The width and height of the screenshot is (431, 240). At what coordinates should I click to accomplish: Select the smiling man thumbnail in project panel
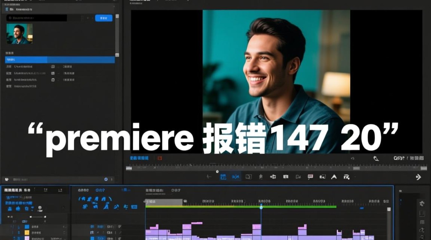point(20,34)
